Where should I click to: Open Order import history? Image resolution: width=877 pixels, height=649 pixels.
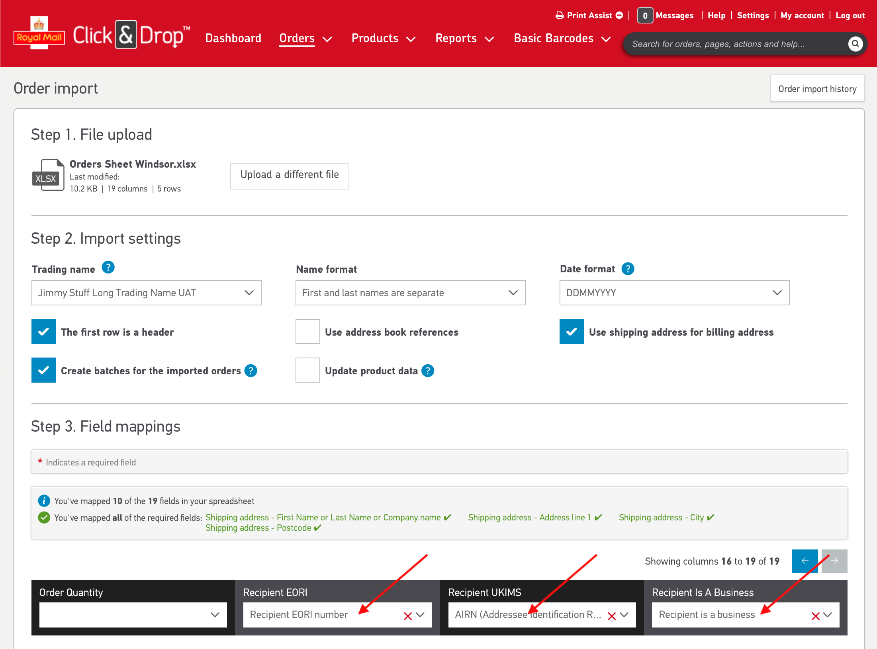[817, 89]
